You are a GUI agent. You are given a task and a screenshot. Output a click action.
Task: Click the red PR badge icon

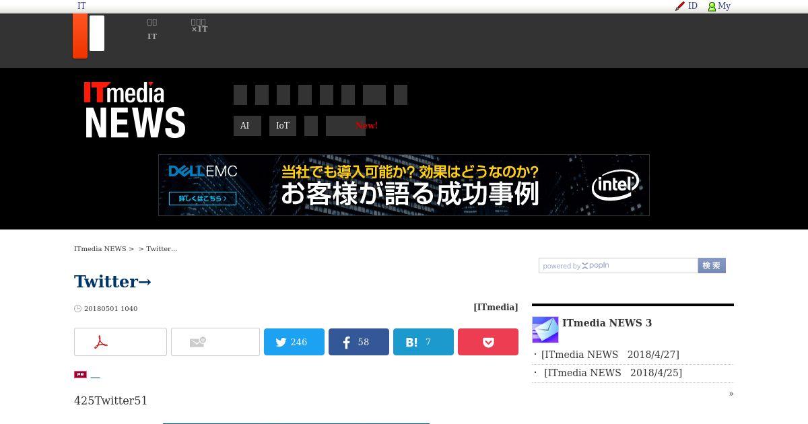click(x=80, y=374)
